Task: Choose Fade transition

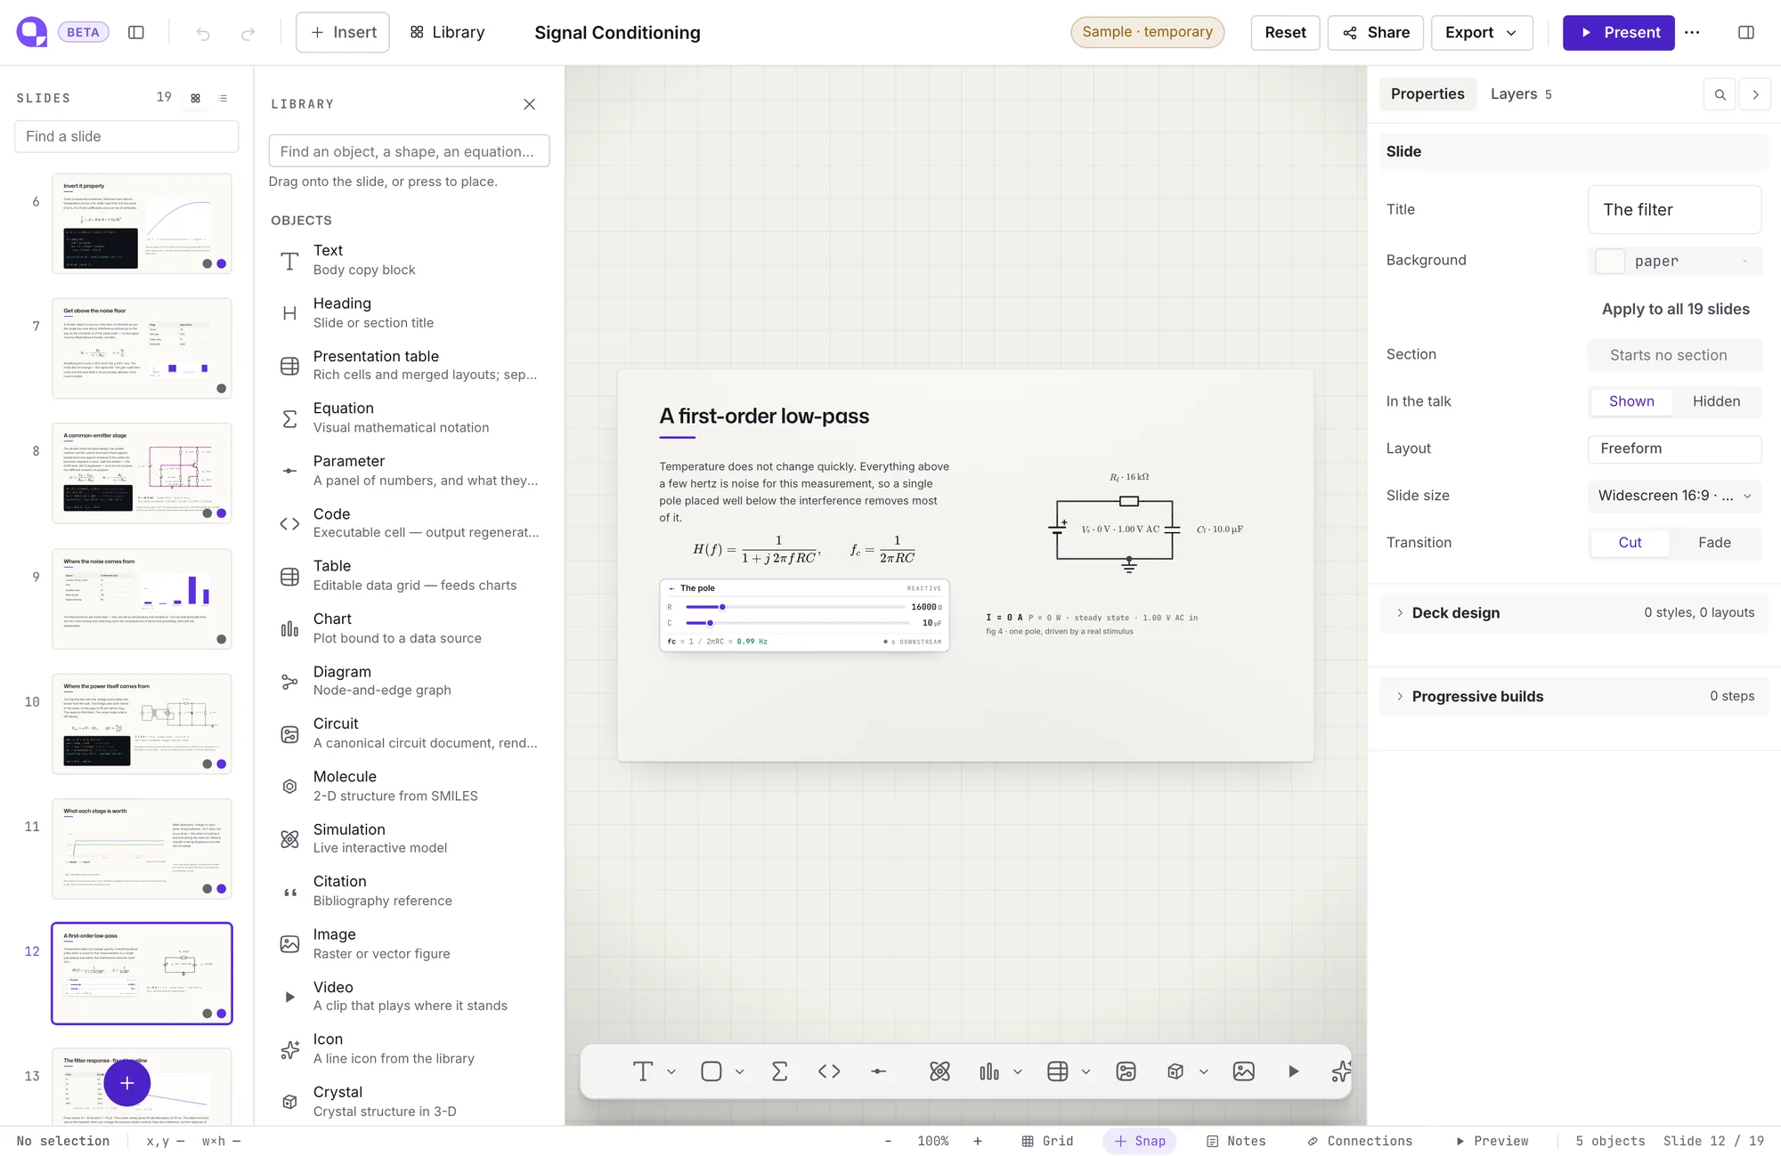Action: tap(1714, 543)
